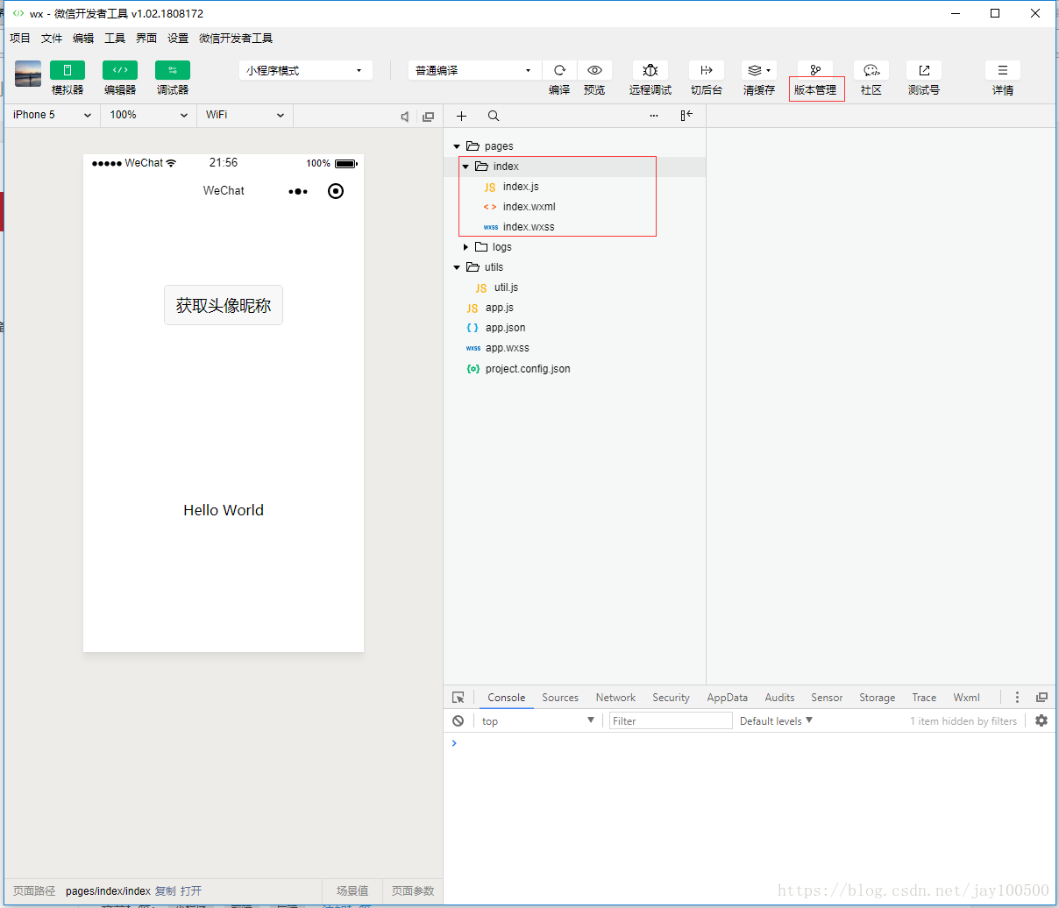Open the 文件 menu
The height and width of the screenshot is (908, 1059).
pos(52,39)
